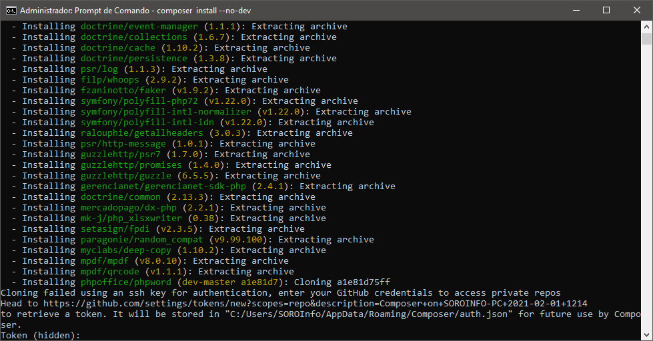
Task: Click the version '(2.4.1)' of gerencianet
Action: [270, 186]
